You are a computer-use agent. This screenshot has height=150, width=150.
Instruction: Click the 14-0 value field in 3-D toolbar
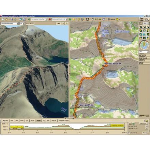pyautogui.click(x=58, y=24)
